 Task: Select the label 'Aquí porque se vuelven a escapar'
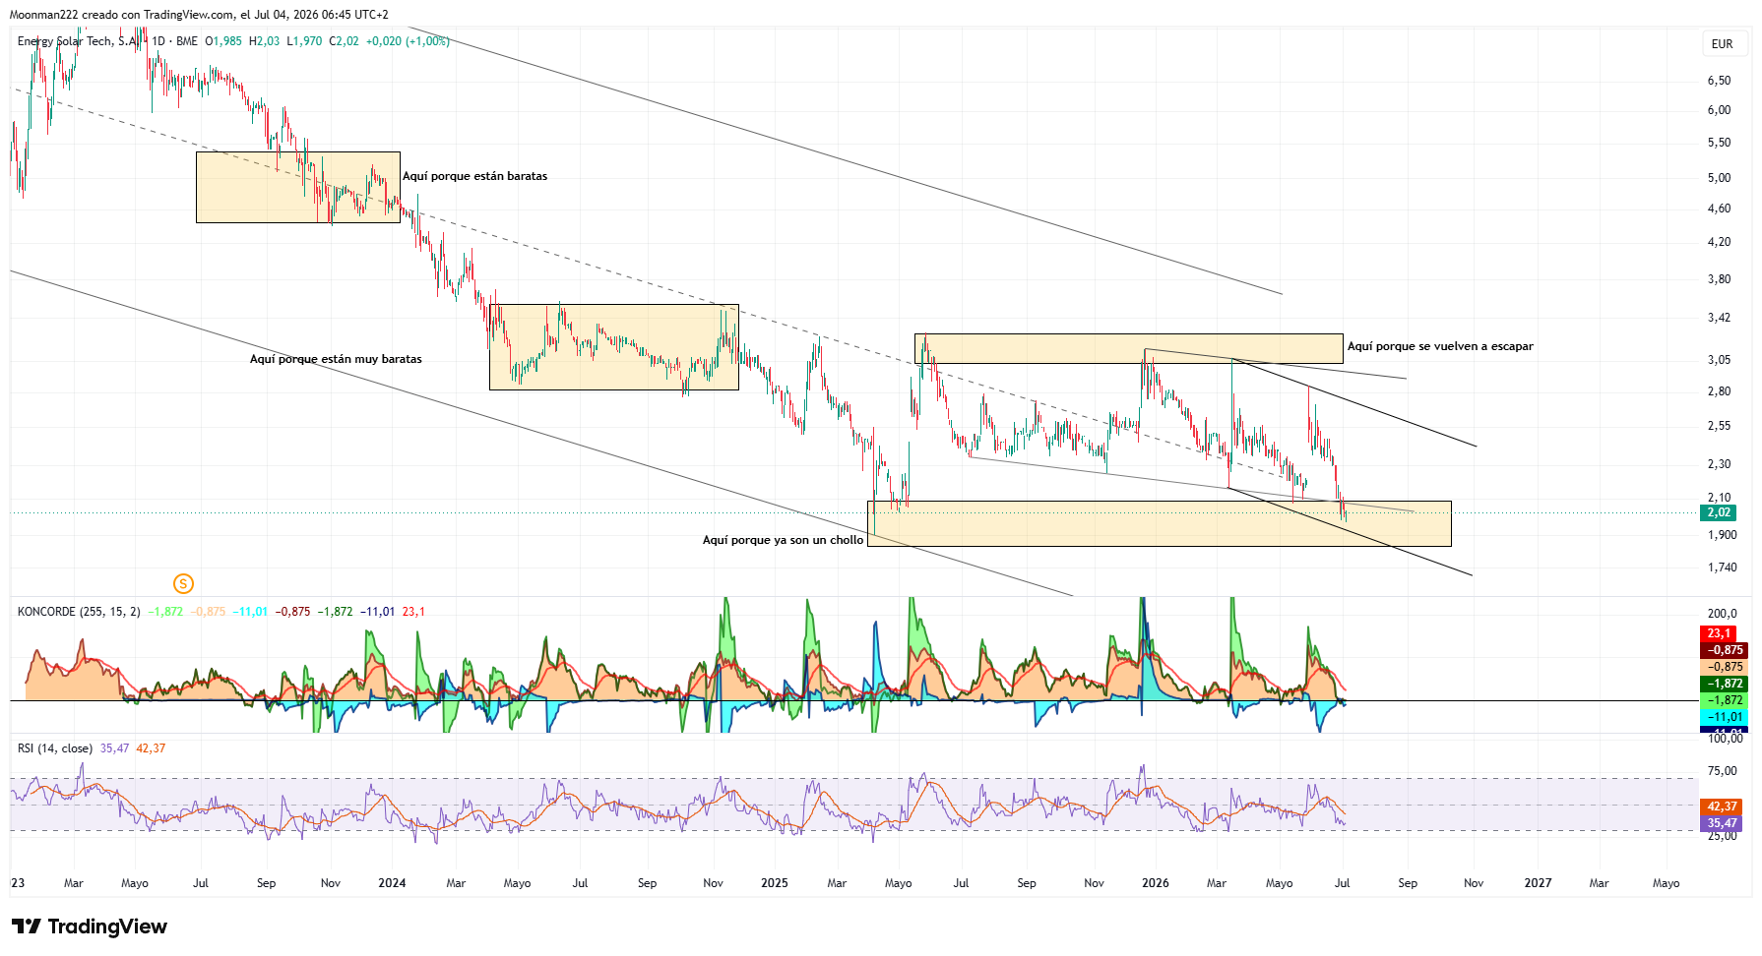point(1440,346)
